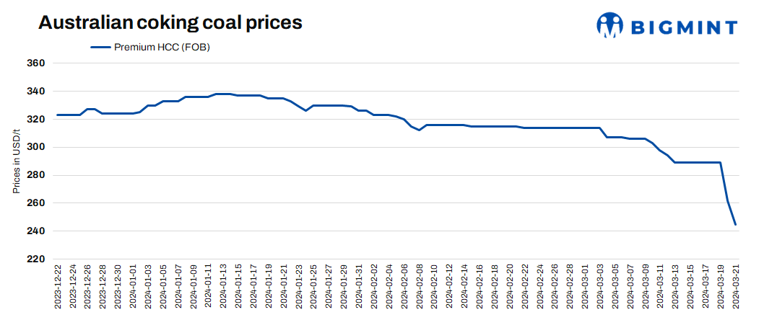
Task: Pick the 340 y-axis tick label
Action: pos(36,92)
